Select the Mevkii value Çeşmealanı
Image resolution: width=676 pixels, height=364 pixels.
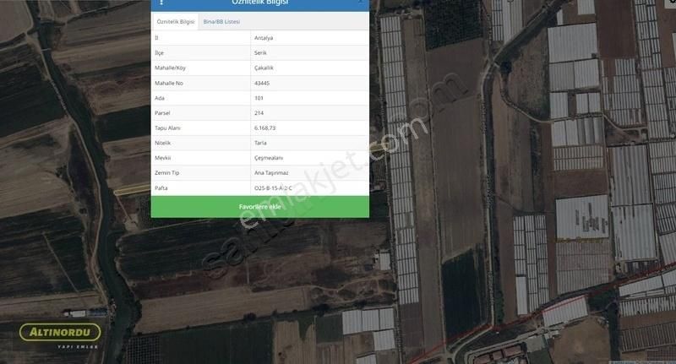point(269,158)
